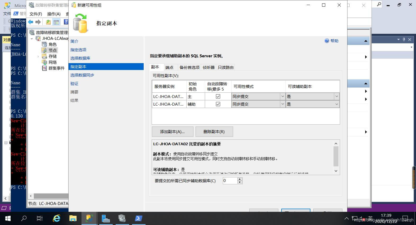Click the up-one-level folder icon in cluster manager toolbar
This screenshot has width=416, height=225.
click(x=48, y=22)
